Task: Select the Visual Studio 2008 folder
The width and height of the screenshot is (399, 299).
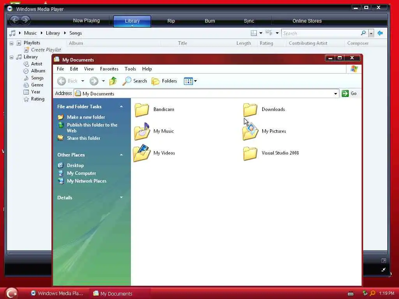Action: pos(271,153)
